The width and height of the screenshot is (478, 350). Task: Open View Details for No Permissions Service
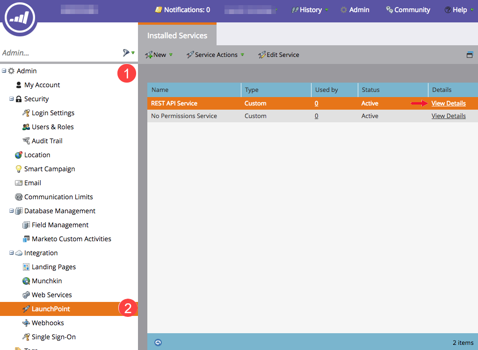click(449, 116)
